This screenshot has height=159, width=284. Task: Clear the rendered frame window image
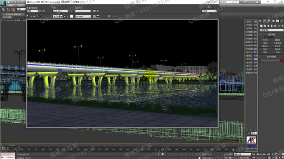click(40, 16)
